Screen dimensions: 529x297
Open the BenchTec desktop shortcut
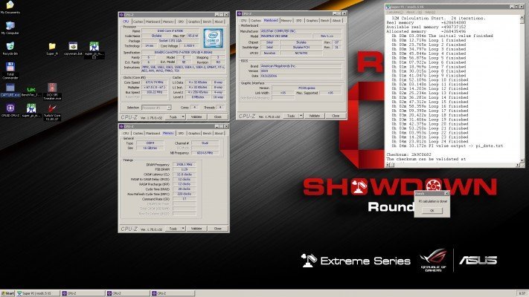(31, 91)
